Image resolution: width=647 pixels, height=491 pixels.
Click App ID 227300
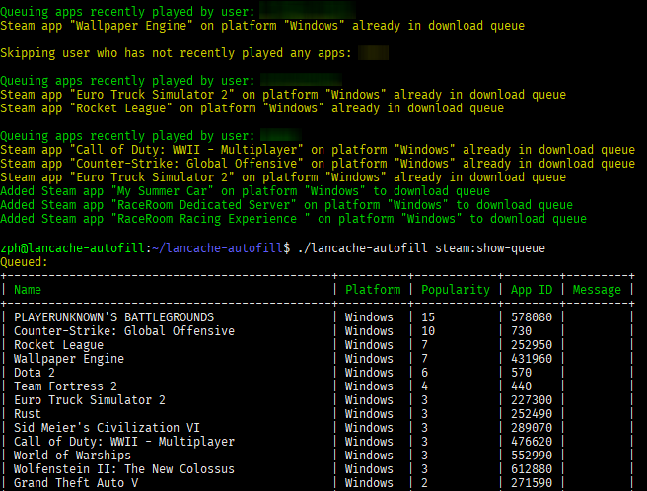coord(532,400)
